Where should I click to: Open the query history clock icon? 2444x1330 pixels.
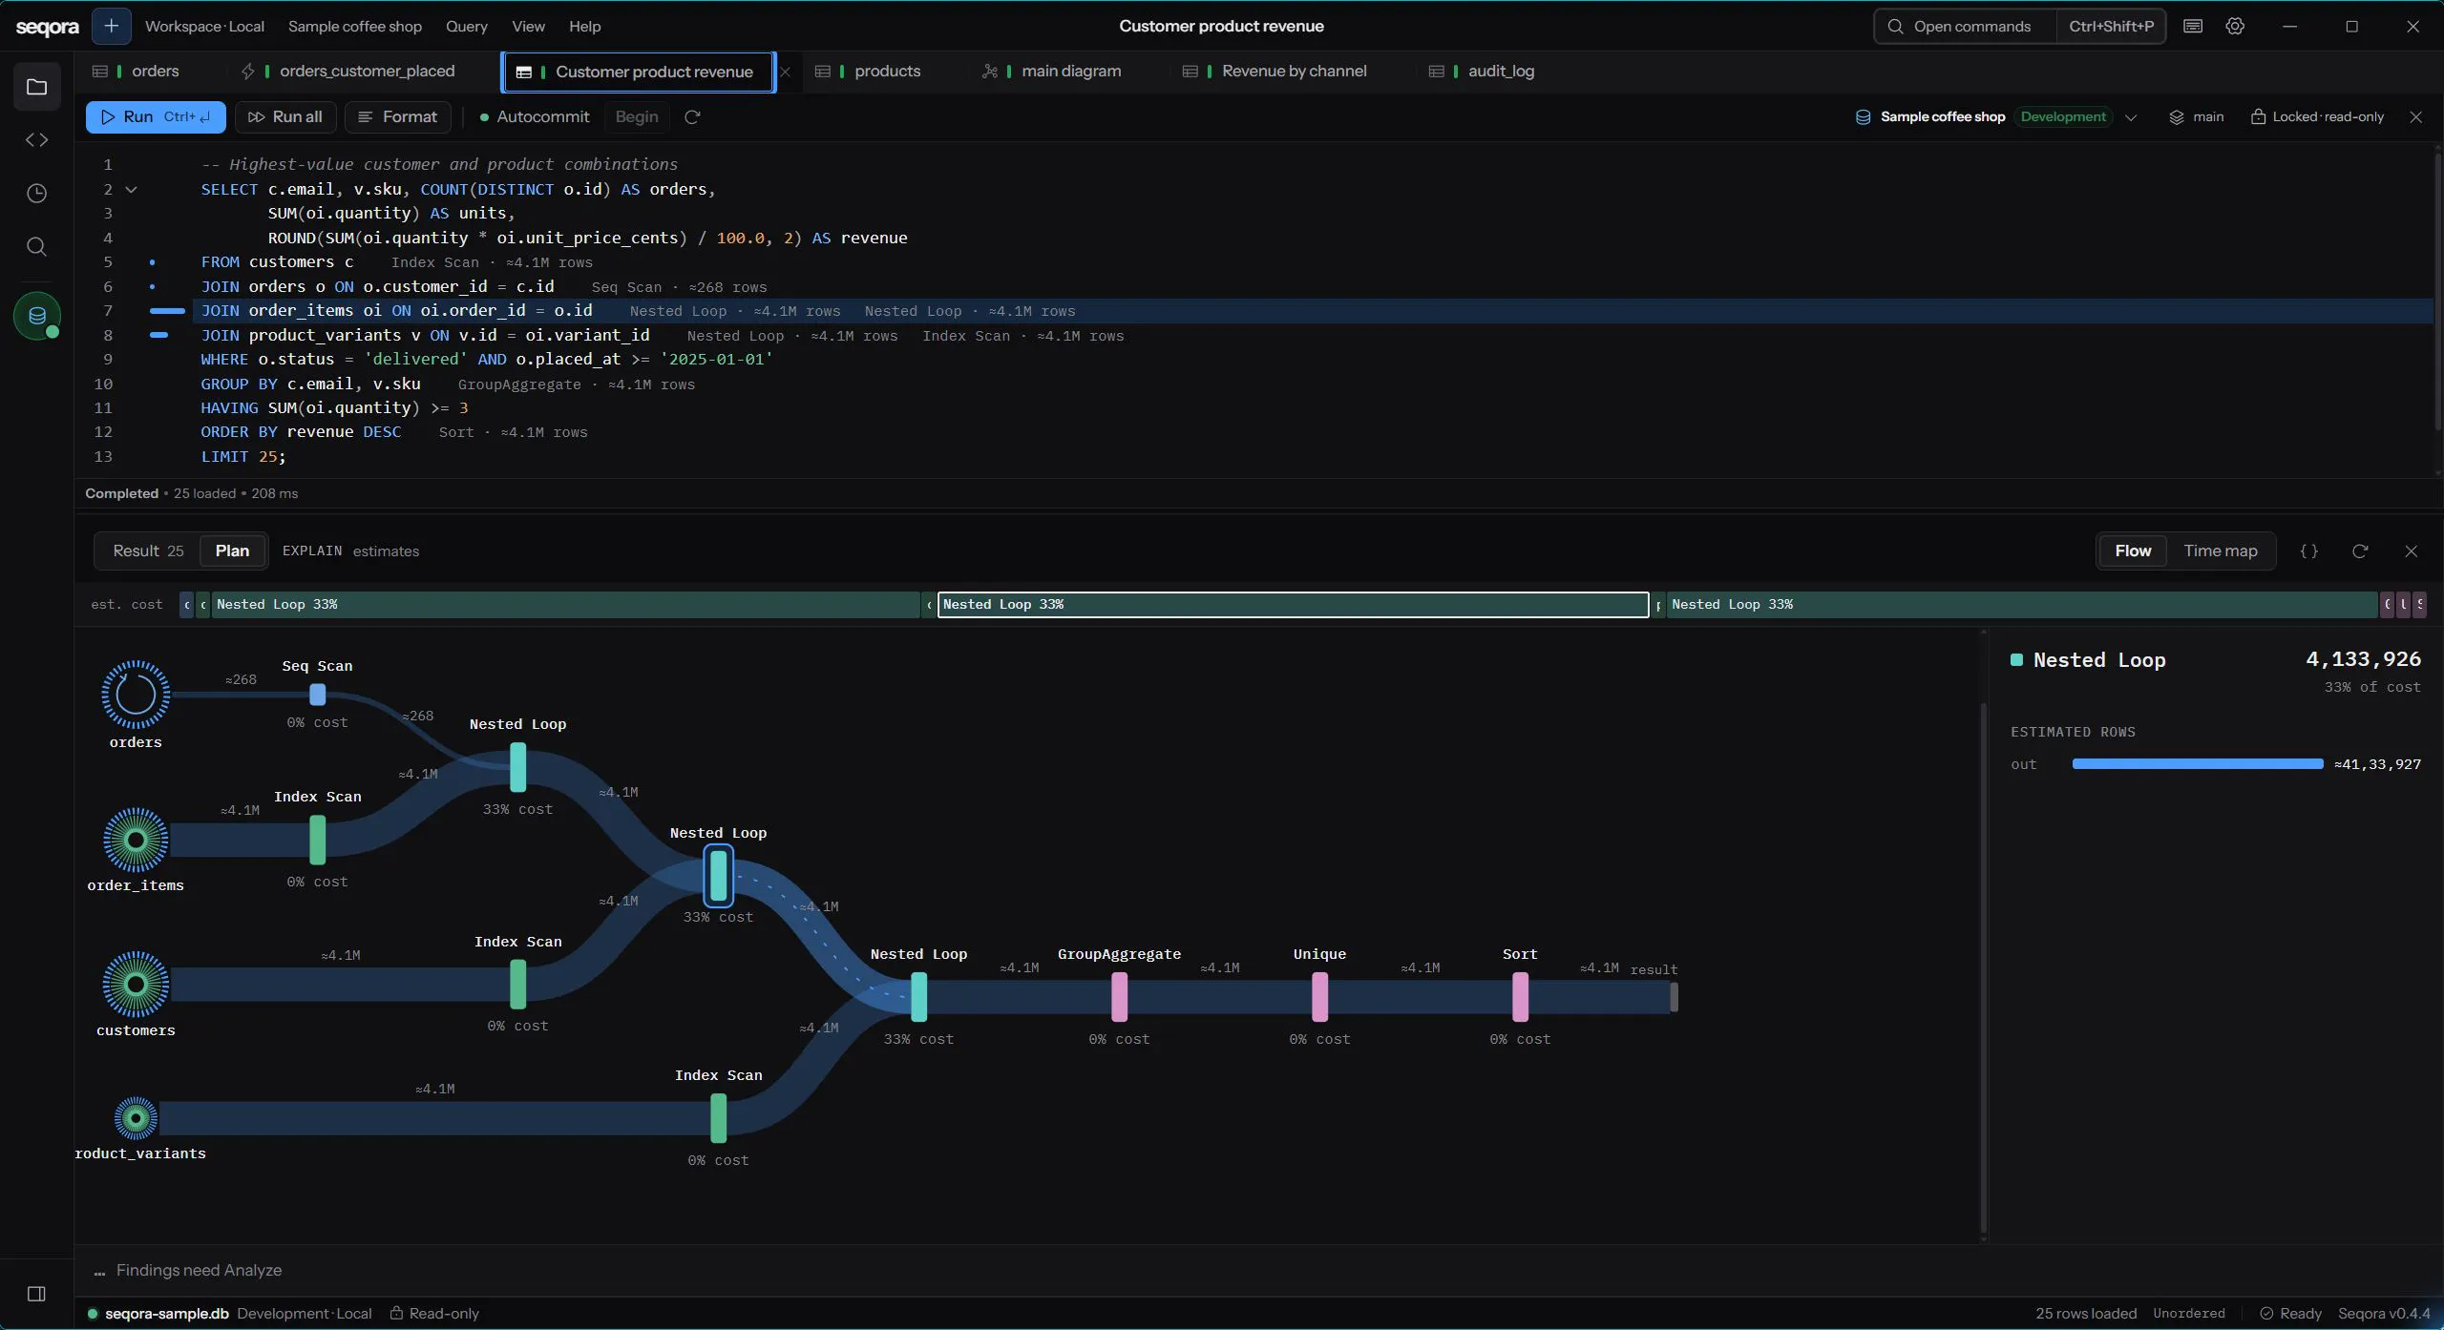36,194
